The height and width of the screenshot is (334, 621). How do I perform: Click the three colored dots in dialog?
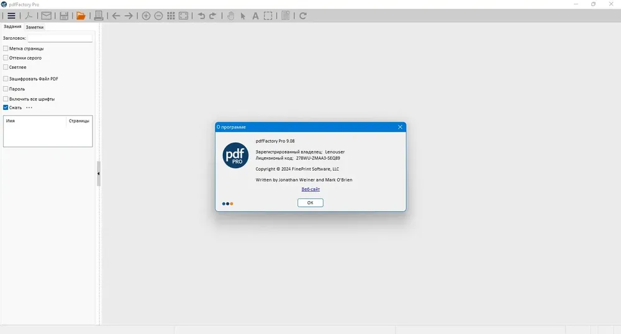[x=228, y=204]
